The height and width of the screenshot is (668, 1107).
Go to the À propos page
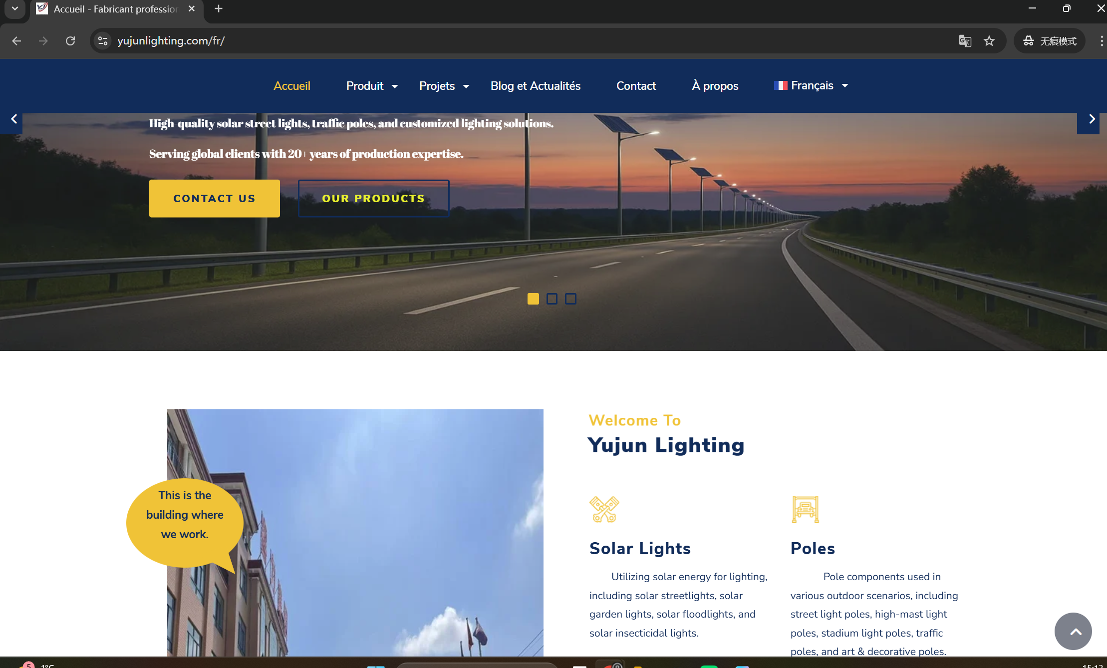tap(715, 86)
